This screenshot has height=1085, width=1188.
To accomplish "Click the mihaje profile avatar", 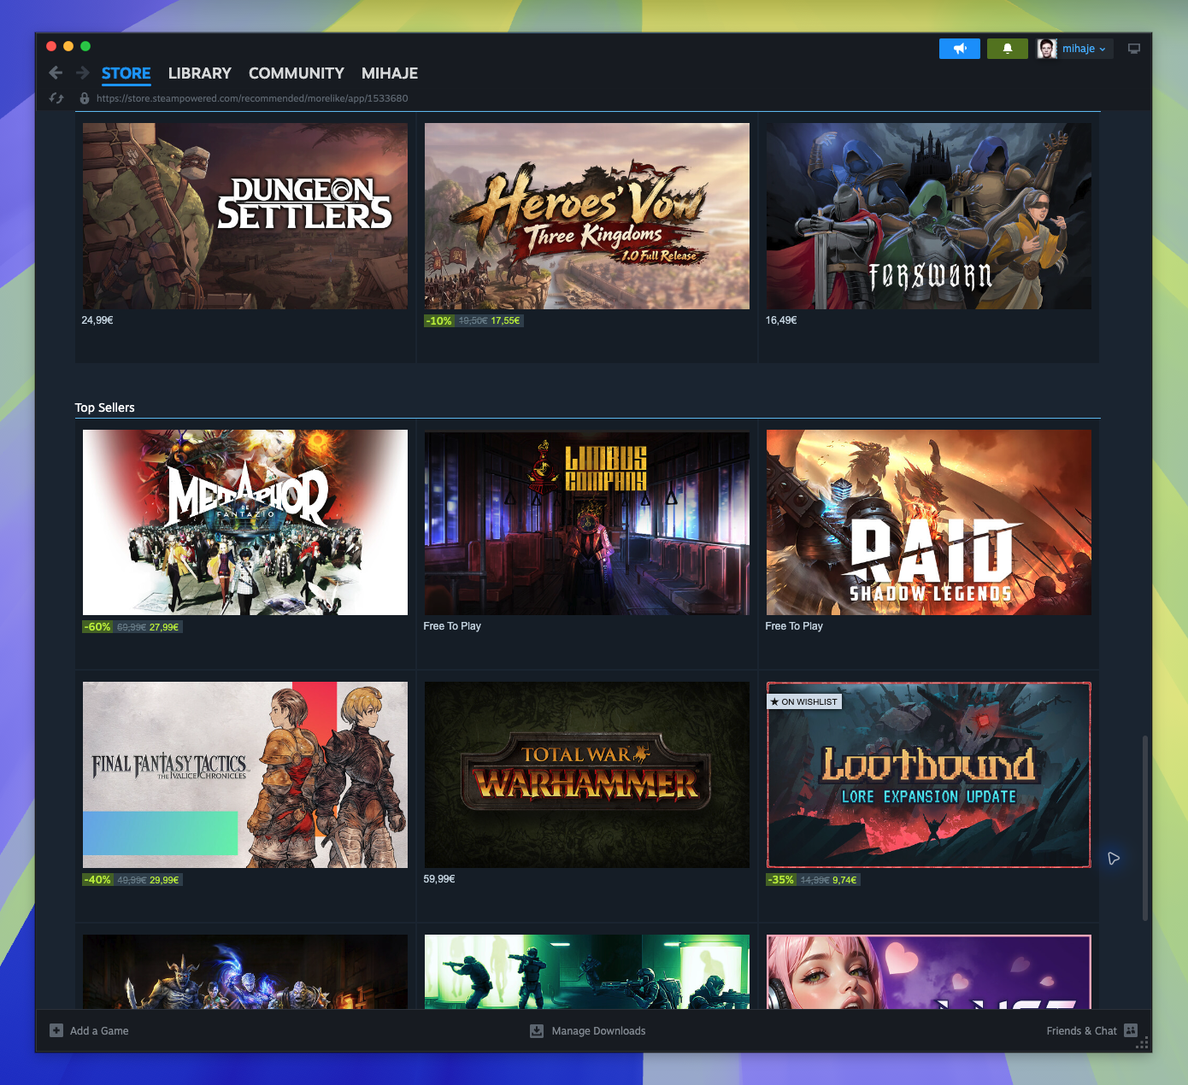I will point(1047,49).
